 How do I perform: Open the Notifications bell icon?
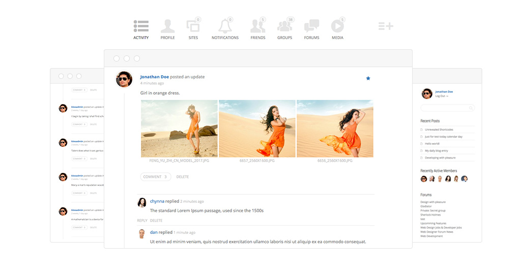[225, 26]
